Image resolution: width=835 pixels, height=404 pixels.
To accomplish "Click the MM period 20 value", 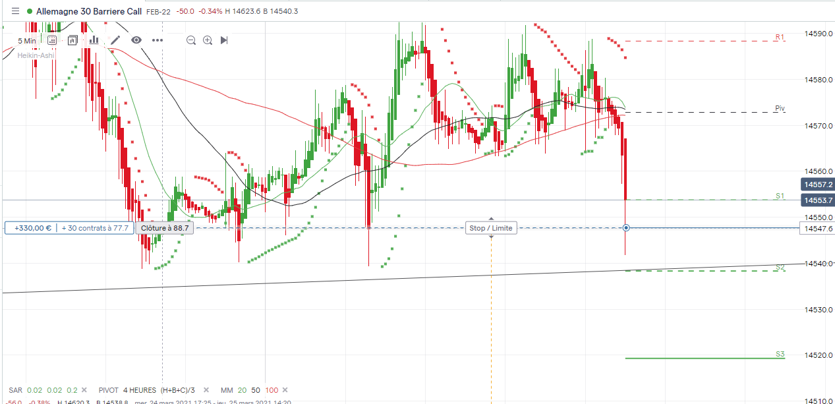I will point(243,390).
